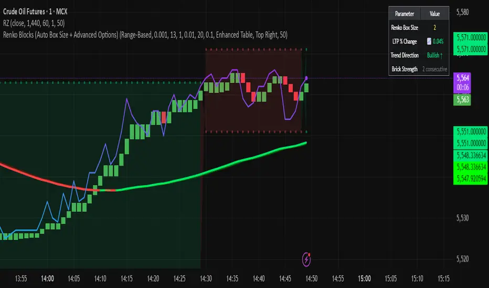Click the purple dot at the line's latest point
Viewport: 489px width, 288px height.
pos(306,78)
